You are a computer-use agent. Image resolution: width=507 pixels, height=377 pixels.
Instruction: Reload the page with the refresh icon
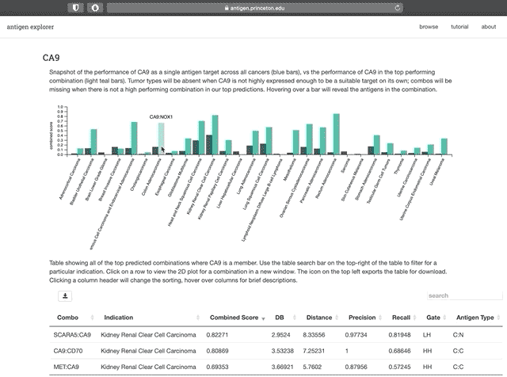pos(397,7)
